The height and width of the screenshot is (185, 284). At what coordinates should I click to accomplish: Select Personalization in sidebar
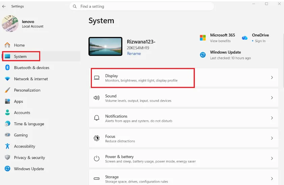point(41,90)
